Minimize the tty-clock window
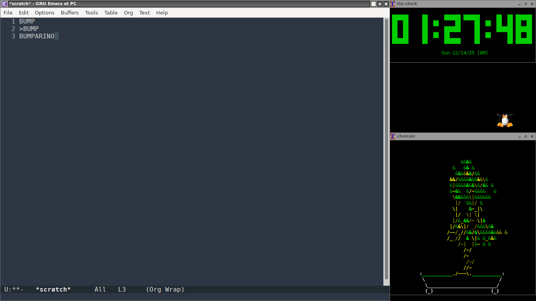 tap(520, 4)
